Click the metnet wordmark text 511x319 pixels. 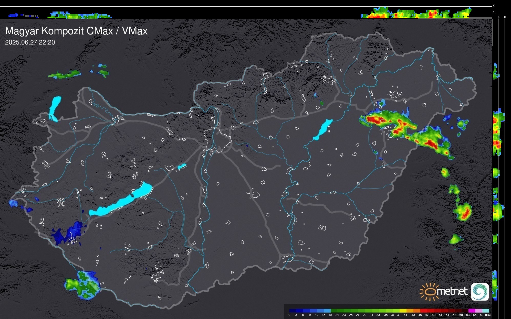click(x=452, y=291)
